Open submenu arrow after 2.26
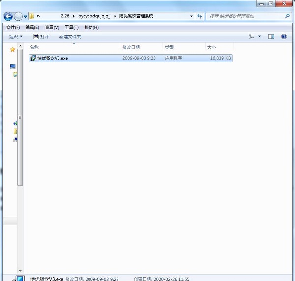 pos(74,16)
